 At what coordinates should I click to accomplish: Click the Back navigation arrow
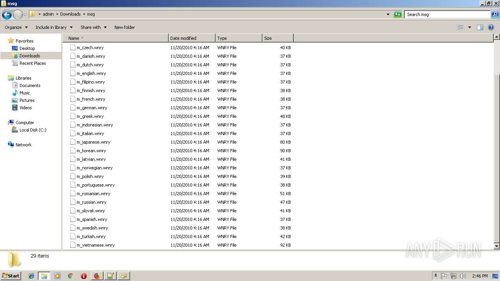pyautogui.click(x=7, y=15)
